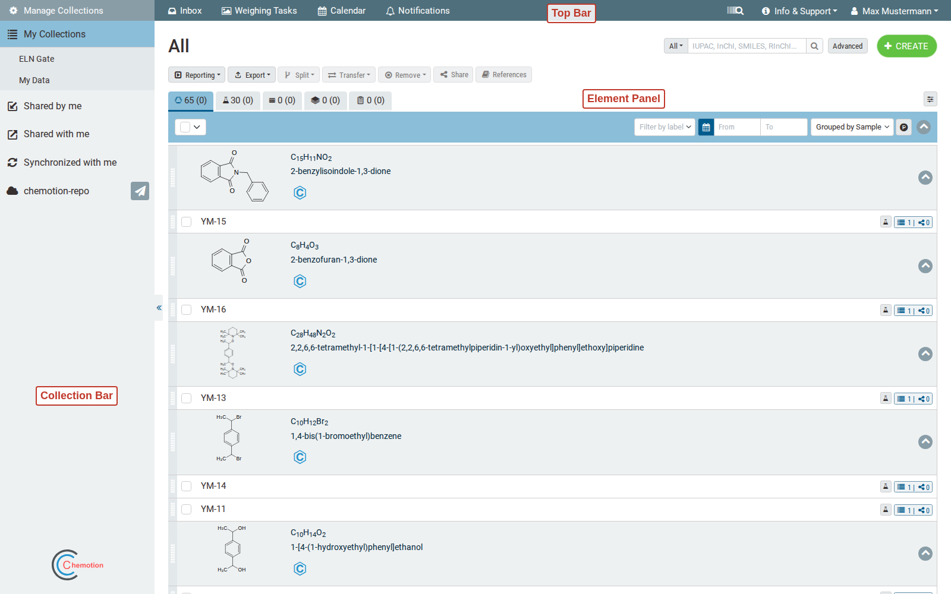This screenshot has height=594, width=951.
Task: Open Inbox in the top bar
Action: tap(185, 11)
